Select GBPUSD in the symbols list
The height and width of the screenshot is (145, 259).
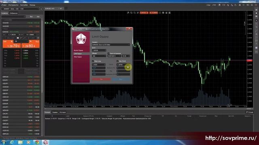(21, 77)
